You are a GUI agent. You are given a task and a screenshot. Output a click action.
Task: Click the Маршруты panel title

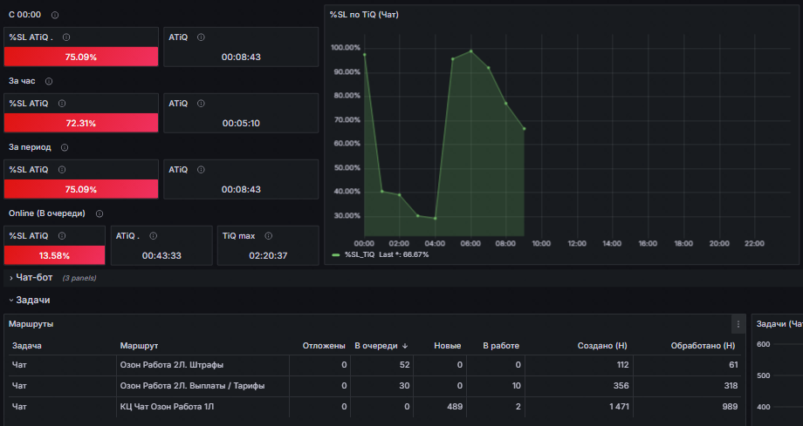(x=31, y=324)
